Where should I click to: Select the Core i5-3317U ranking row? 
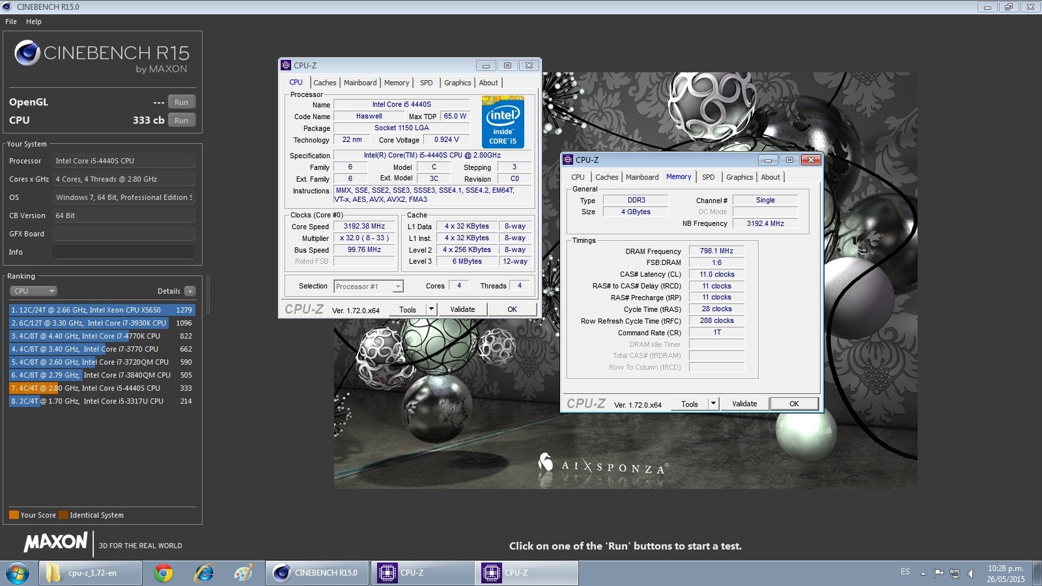coord(102,401)
